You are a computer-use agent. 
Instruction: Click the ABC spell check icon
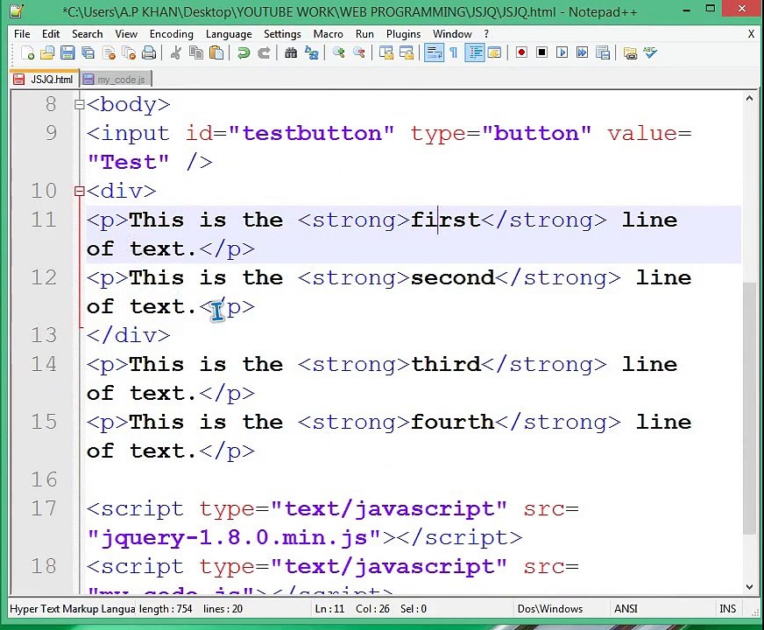pyautogui.click(x=650, y=52)
